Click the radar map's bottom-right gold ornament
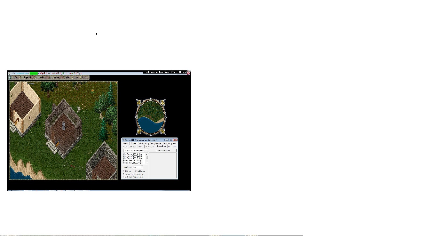This screenshot has height=238, width=440. (163, 131)
